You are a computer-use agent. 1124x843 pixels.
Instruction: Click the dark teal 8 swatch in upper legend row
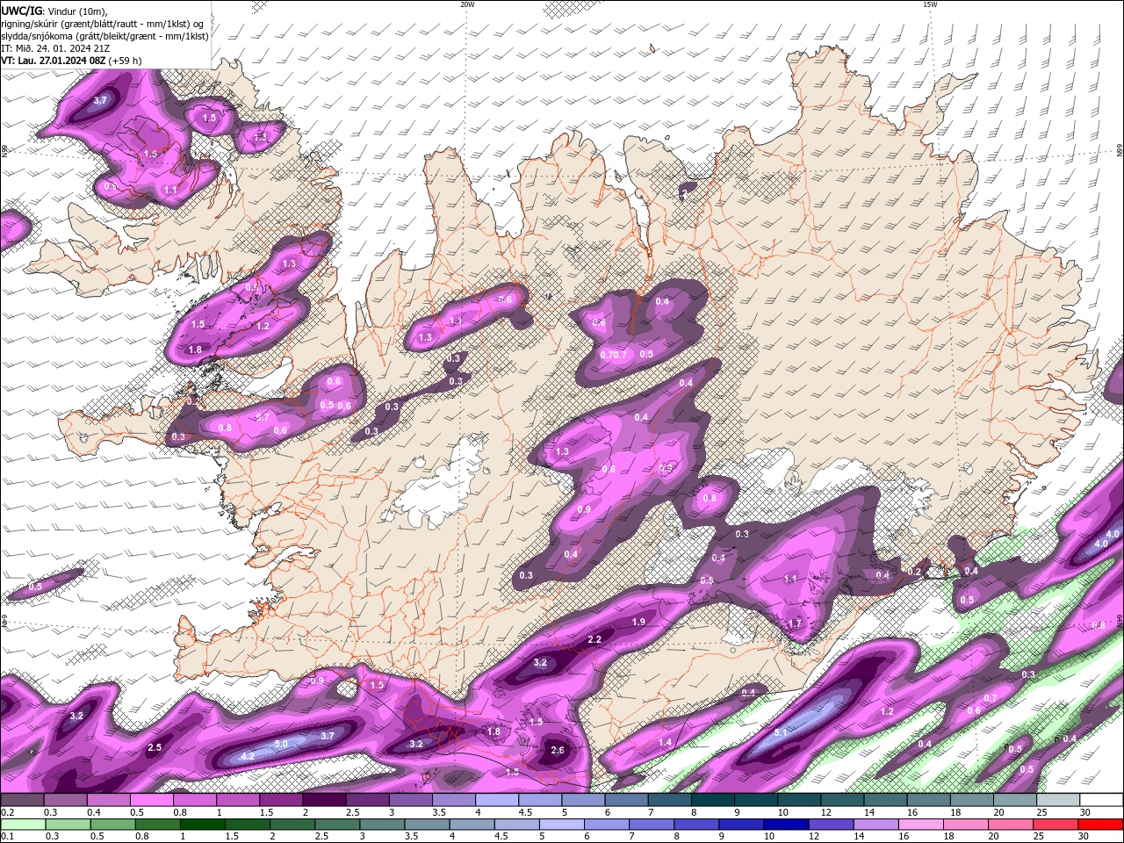click(x=713, y=800)
